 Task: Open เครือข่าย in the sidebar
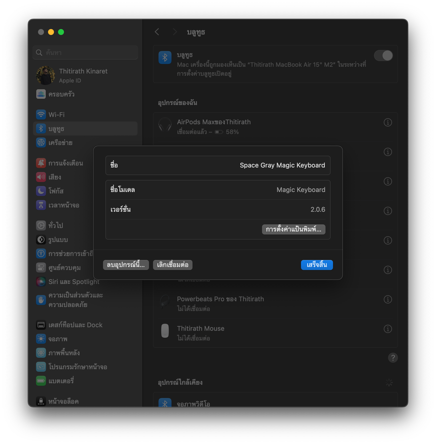coord(60,143)
